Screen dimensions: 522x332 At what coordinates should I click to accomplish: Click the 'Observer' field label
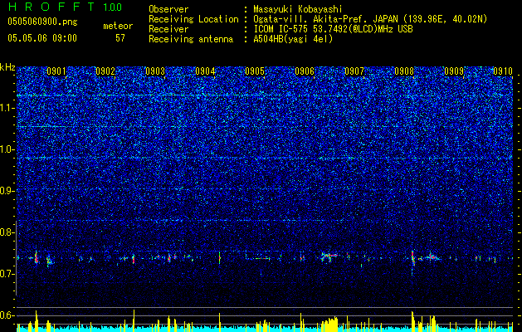168,9
